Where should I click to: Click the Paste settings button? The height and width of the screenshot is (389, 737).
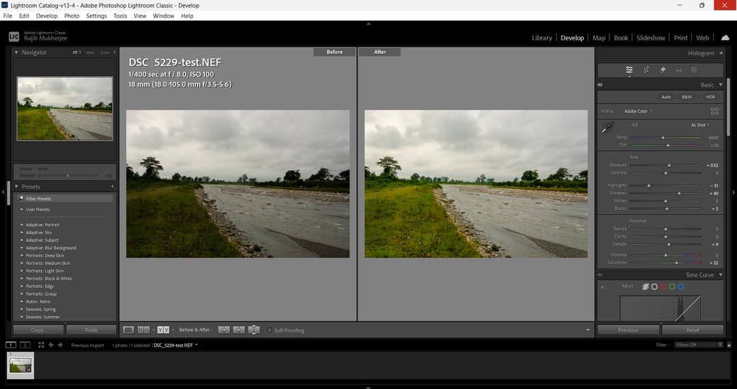tap(91, 330)
